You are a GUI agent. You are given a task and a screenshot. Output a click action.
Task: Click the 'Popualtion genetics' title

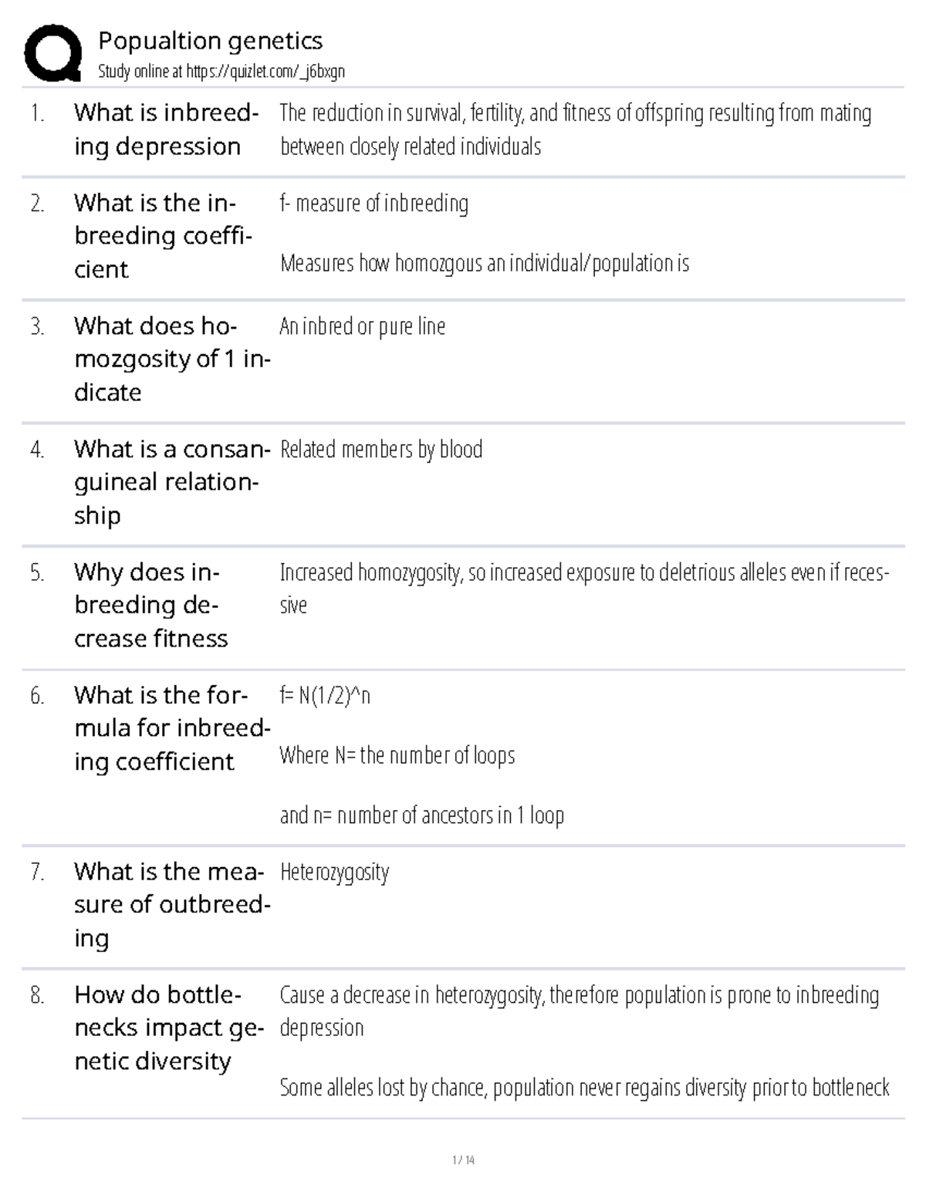210,40
